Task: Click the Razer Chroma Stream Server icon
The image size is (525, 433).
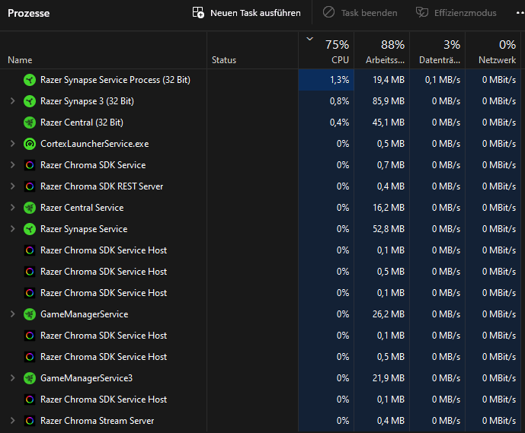Action: click(30, 421)
